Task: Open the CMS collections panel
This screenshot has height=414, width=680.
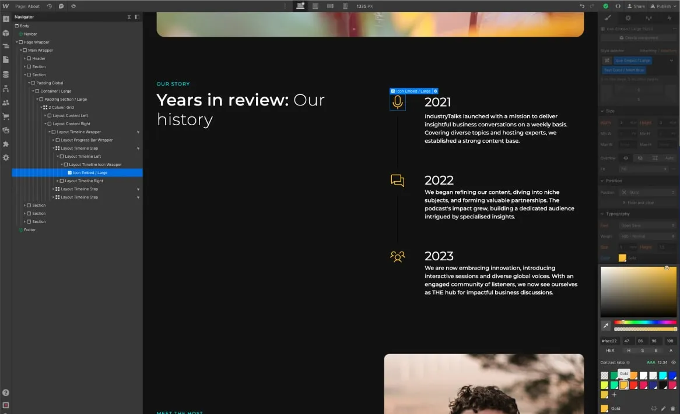Action: coord(6,75)
